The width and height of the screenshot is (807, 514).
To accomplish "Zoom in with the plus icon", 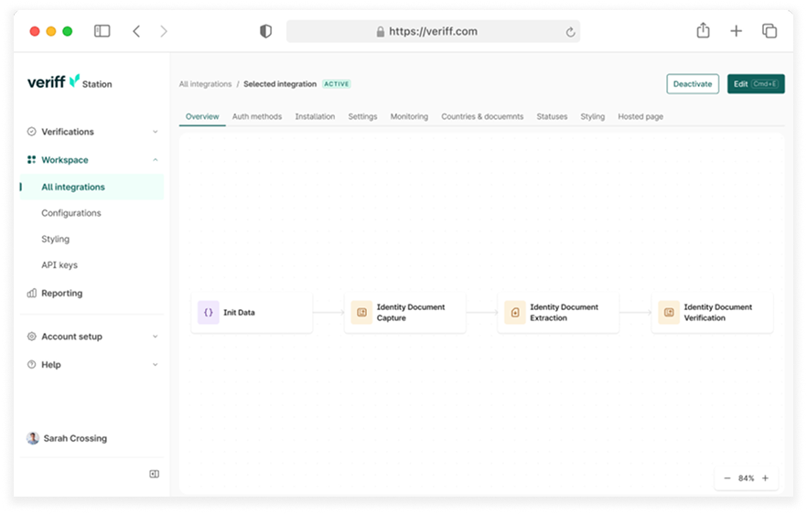I will pos(765,478).
